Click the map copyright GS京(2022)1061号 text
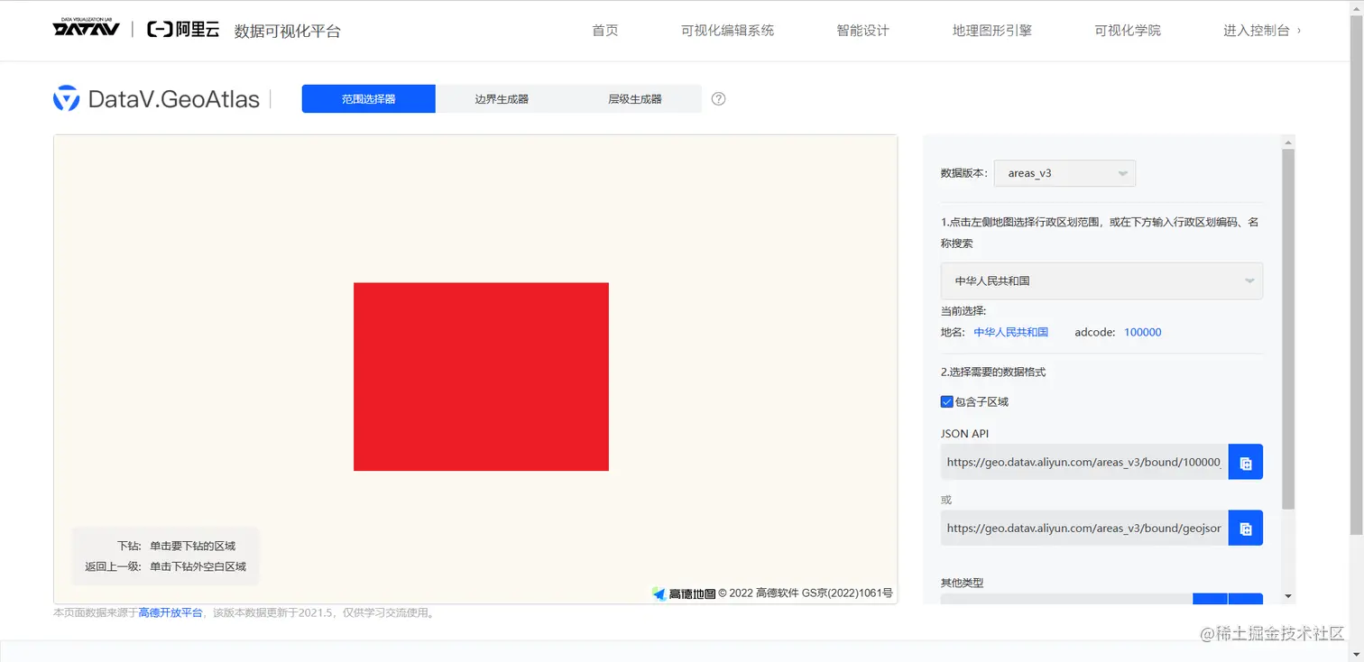Viewport: 1364px width, 662px height. pos(847,593)
